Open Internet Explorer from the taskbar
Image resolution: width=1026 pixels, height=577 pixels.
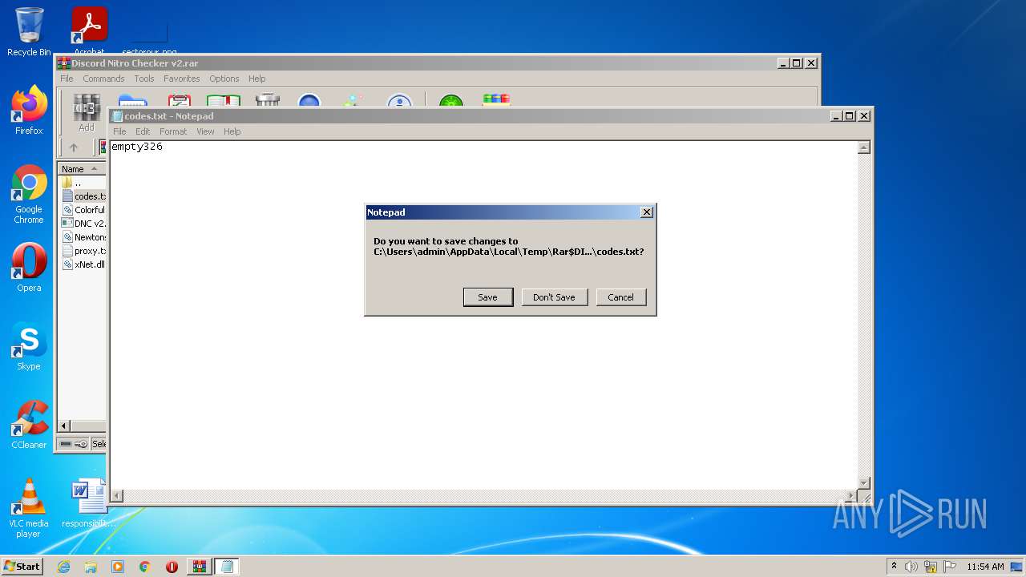tap(63, 567)
